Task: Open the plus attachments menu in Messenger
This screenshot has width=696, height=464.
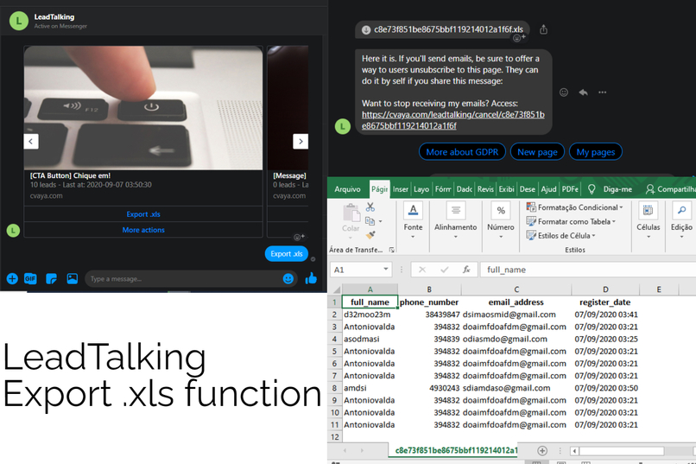Action: coord(12,279)
